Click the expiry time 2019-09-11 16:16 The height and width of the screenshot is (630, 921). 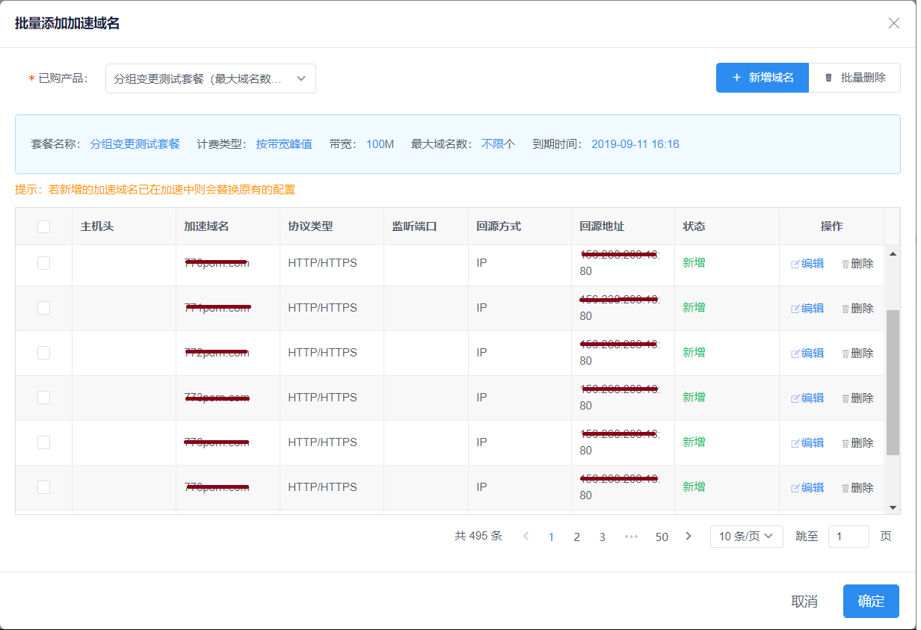click(635, 144)
